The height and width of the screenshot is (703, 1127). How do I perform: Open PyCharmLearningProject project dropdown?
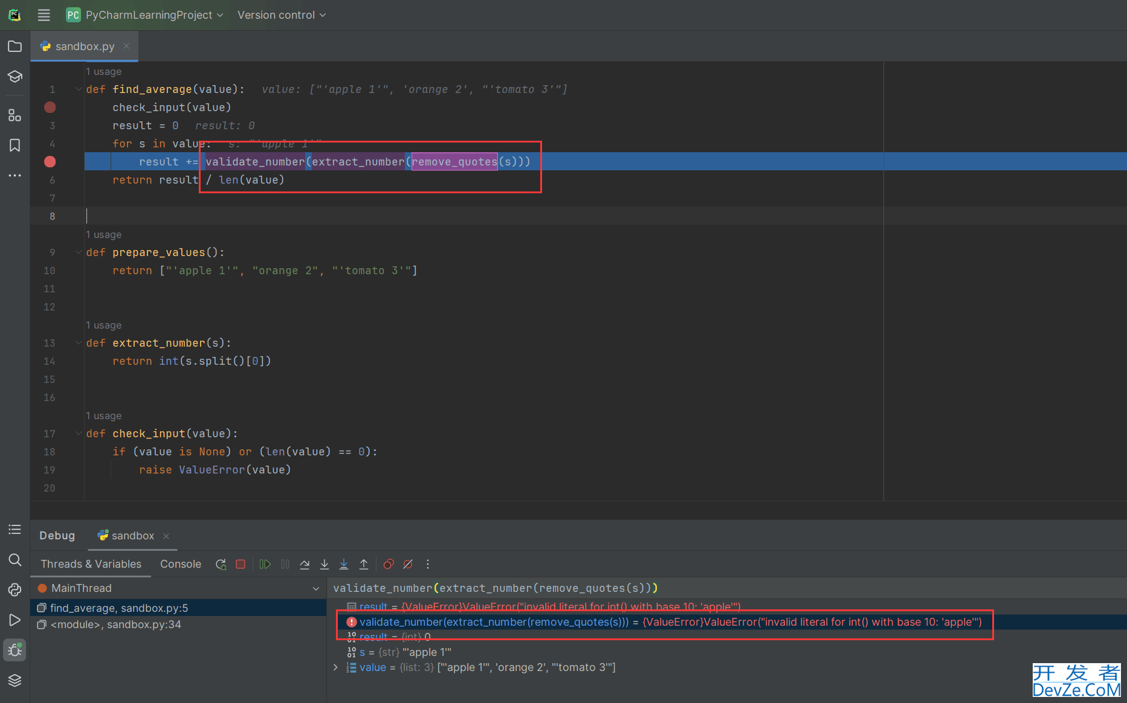point(145,15)
